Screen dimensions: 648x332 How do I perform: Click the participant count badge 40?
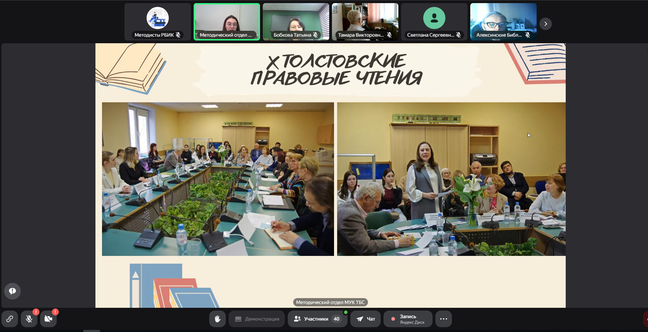(x=336, y=319)
